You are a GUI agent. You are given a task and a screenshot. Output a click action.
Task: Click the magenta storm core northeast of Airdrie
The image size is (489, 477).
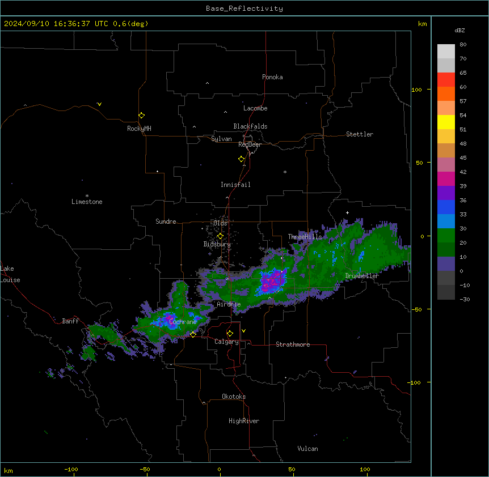[271, 282]
